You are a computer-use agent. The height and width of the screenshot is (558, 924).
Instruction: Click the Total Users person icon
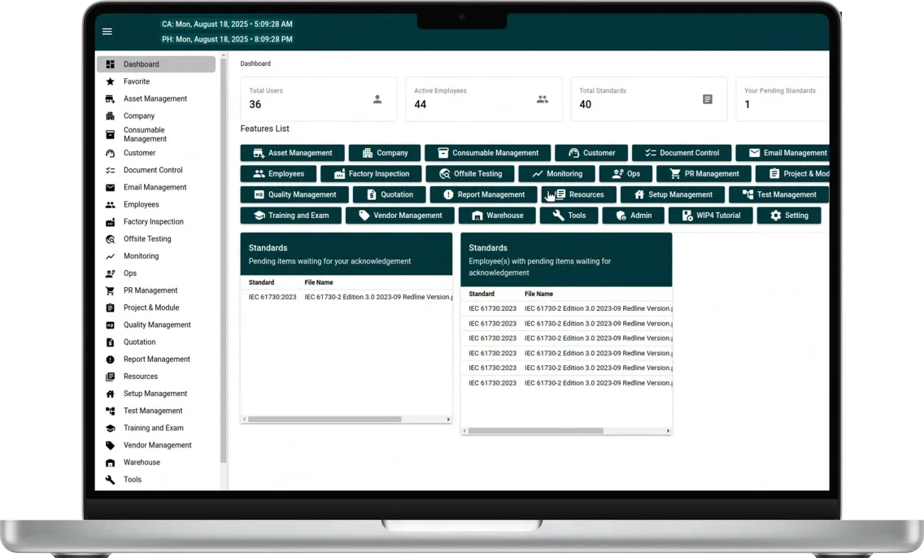377,99
